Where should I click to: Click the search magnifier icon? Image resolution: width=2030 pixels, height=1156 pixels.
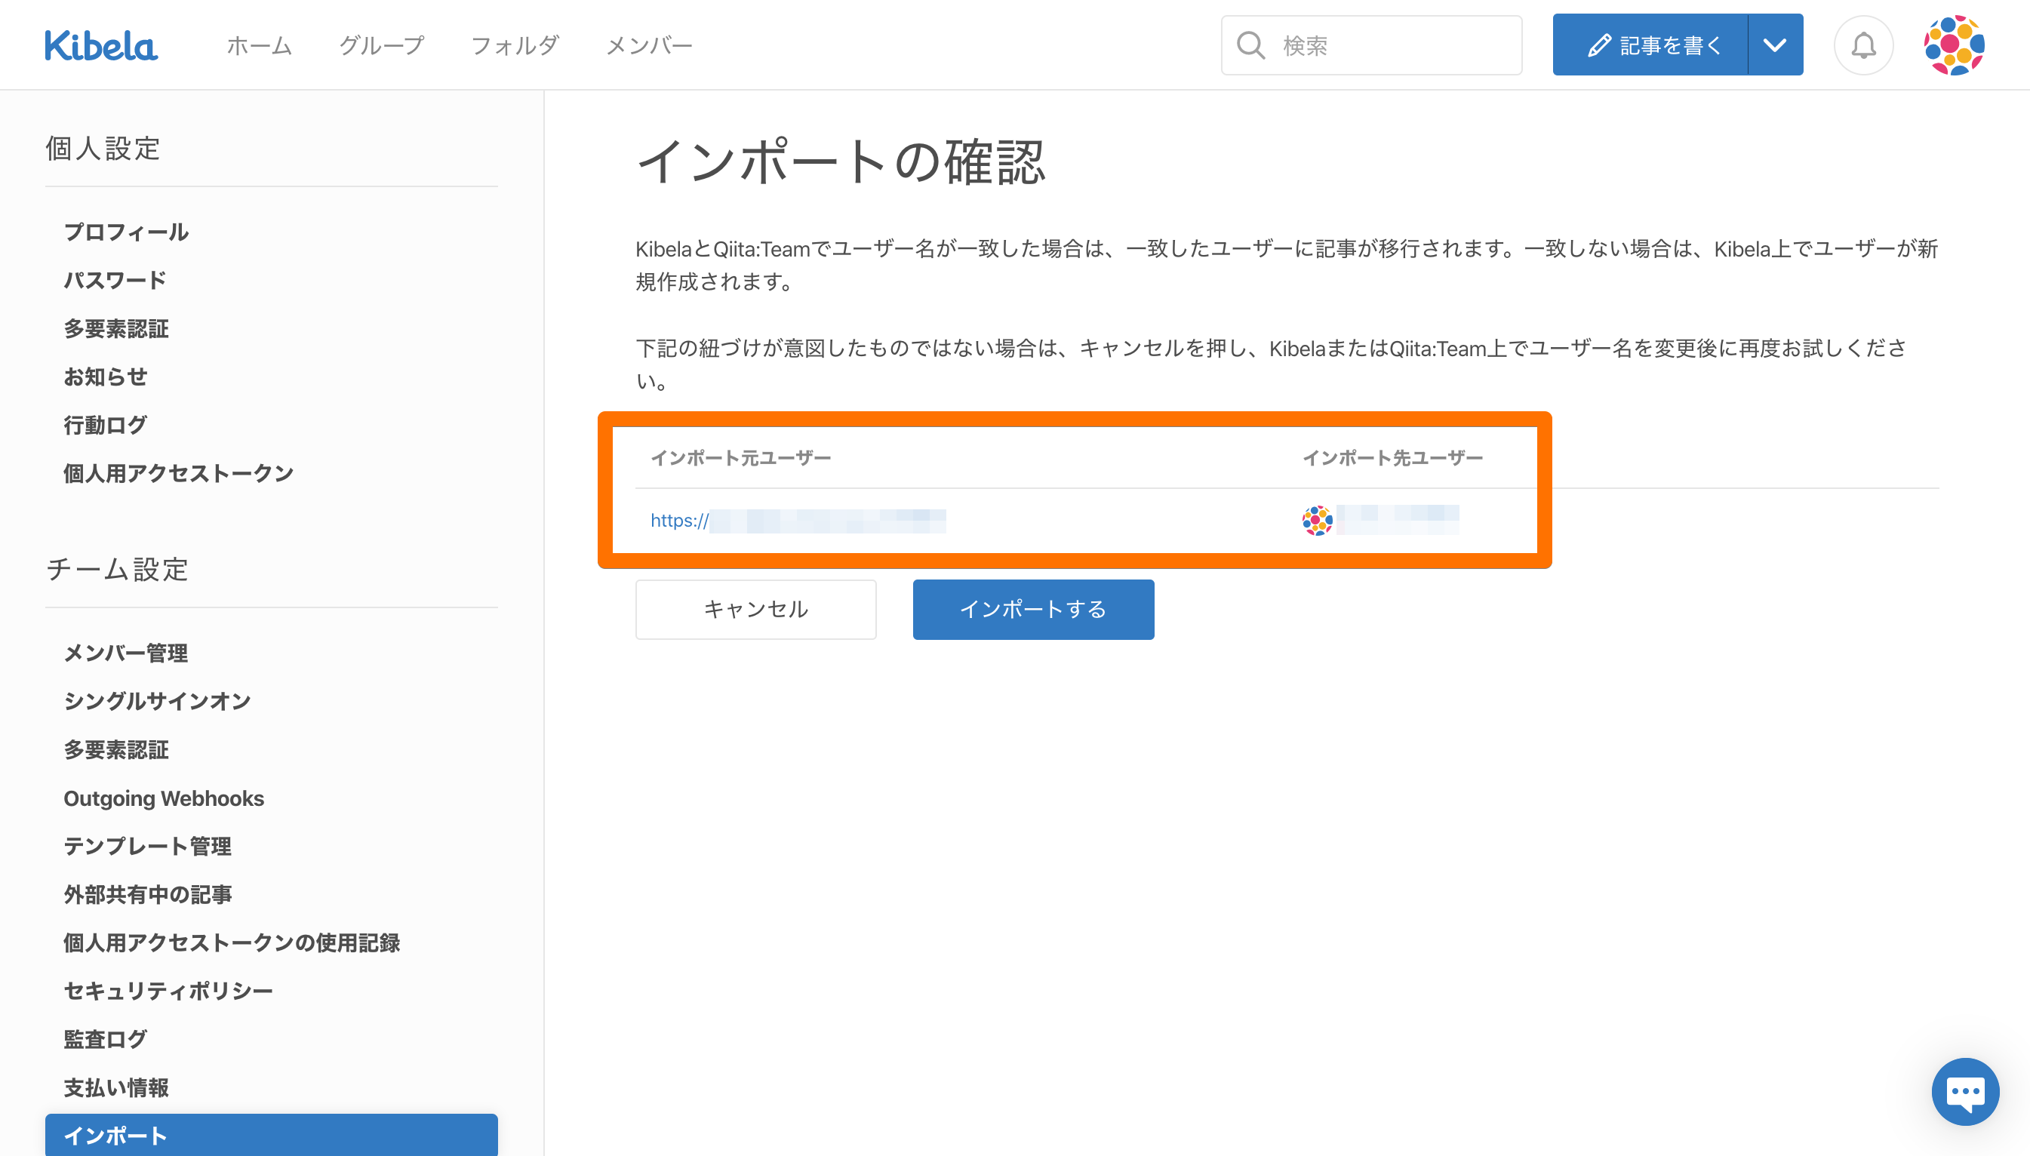coord(1250,45)
